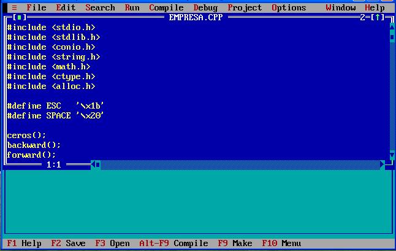The height and width of the screenshot is (251, 396).
Task: Open the system menu (≡) icon
Action: click(x=14, y=8)
